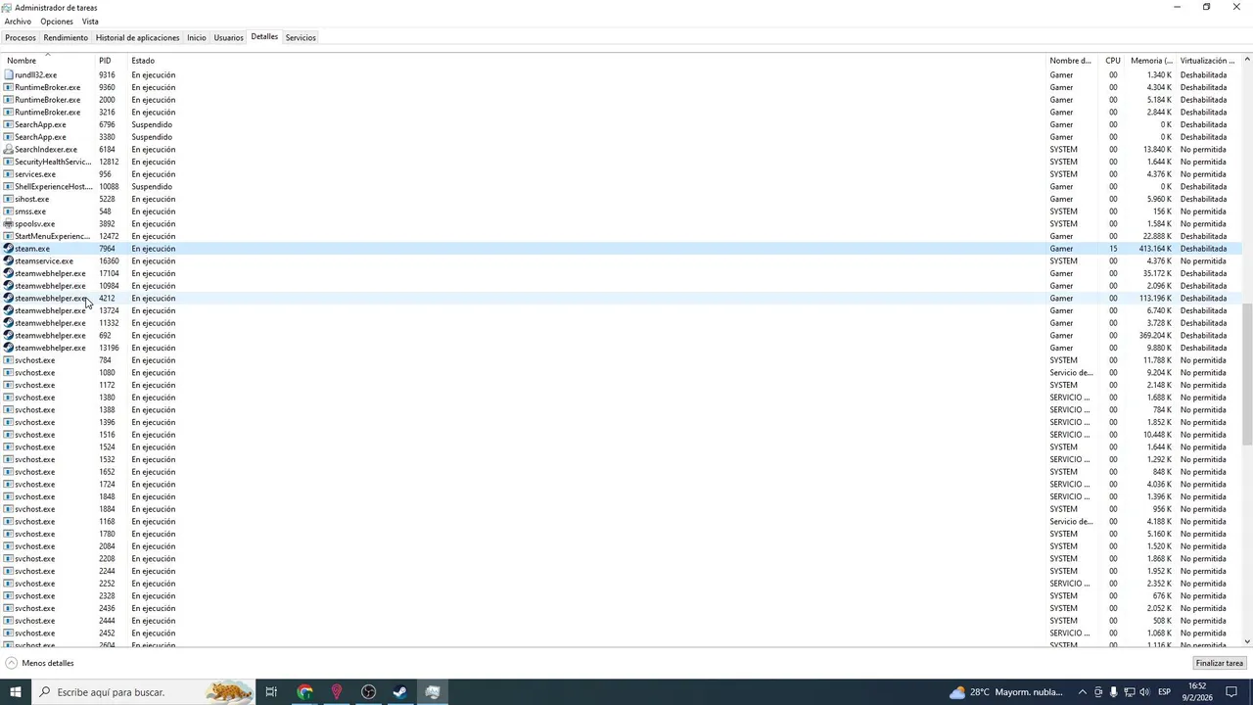Click PID cell 10984

tap(109, 286)
